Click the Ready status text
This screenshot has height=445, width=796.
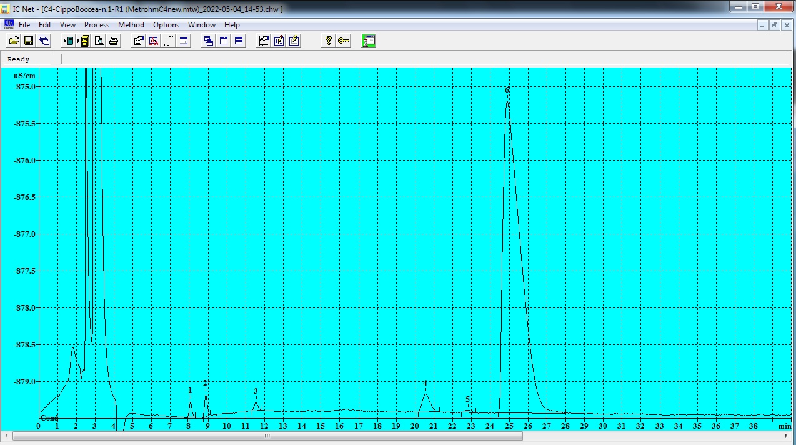19,59
